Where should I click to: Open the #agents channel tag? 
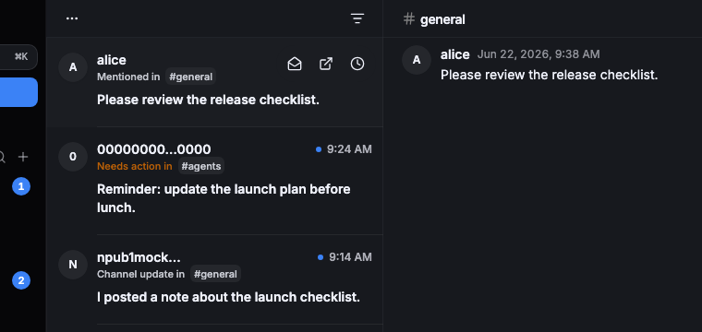[201, 166]
